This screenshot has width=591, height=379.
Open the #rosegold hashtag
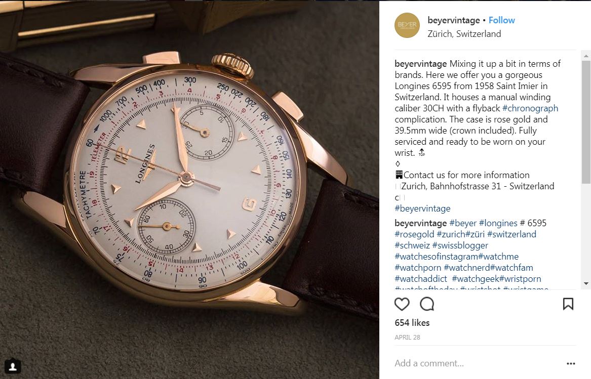point(414,234)
